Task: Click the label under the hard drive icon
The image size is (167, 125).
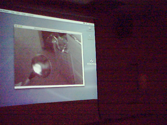Action: click(90, 31)
